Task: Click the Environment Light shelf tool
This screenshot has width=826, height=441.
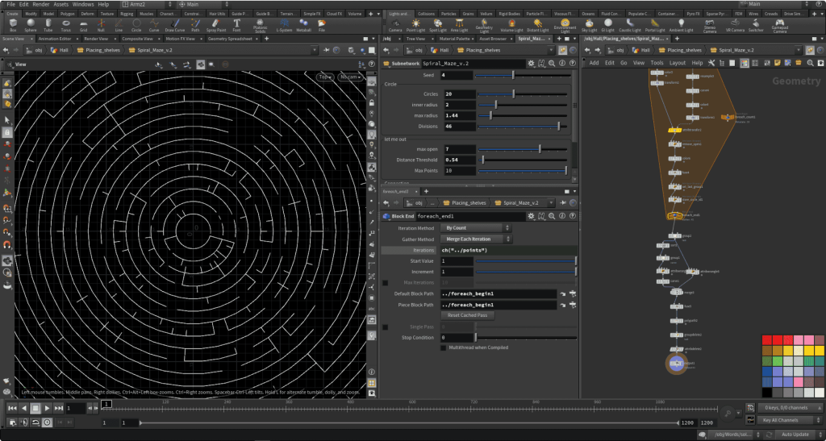Action: [x=565, y=25]
